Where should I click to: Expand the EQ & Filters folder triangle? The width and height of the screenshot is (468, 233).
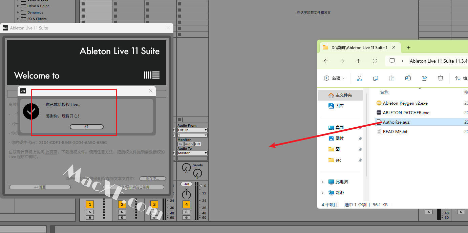pos(18,19)
